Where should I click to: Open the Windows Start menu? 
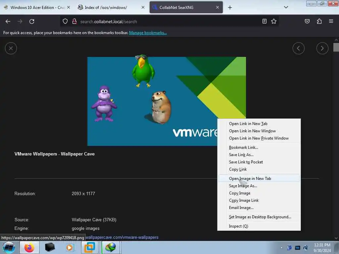pos(9,247)
